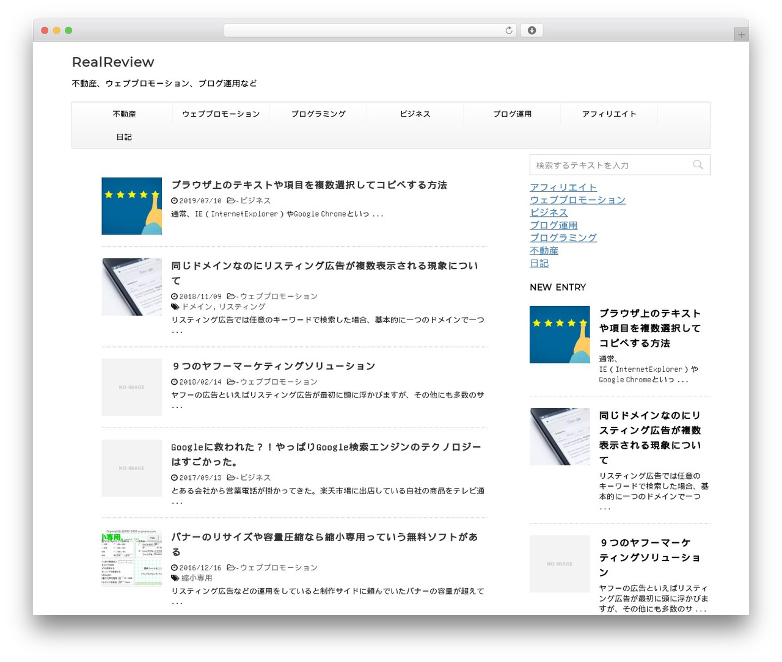Open NEW ENTRY 9つのヤフーマーケティング post

tap(649, 558)
